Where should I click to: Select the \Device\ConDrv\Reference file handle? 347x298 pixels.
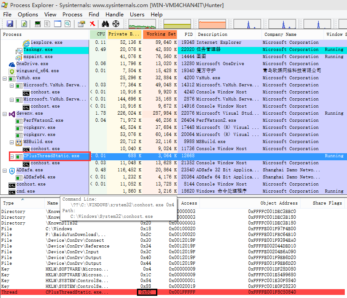pos(173,246)
